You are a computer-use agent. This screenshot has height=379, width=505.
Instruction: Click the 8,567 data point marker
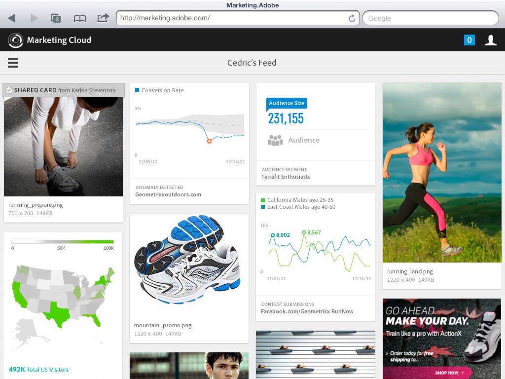304,232
